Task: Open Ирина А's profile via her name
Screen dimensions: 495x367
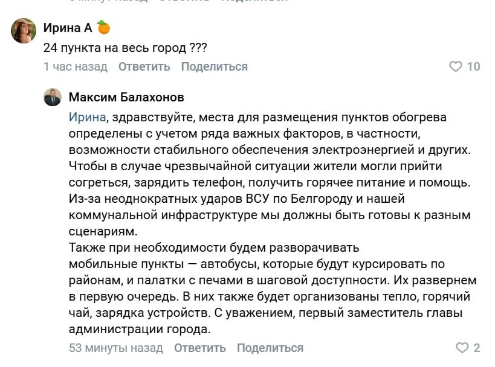Action: point(67,27)
